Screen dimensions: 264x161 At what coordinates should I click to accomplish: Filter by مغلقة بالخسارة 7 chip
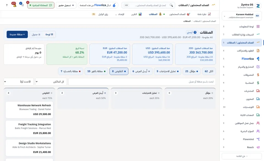pyautogui.click(x=71, y=71)
